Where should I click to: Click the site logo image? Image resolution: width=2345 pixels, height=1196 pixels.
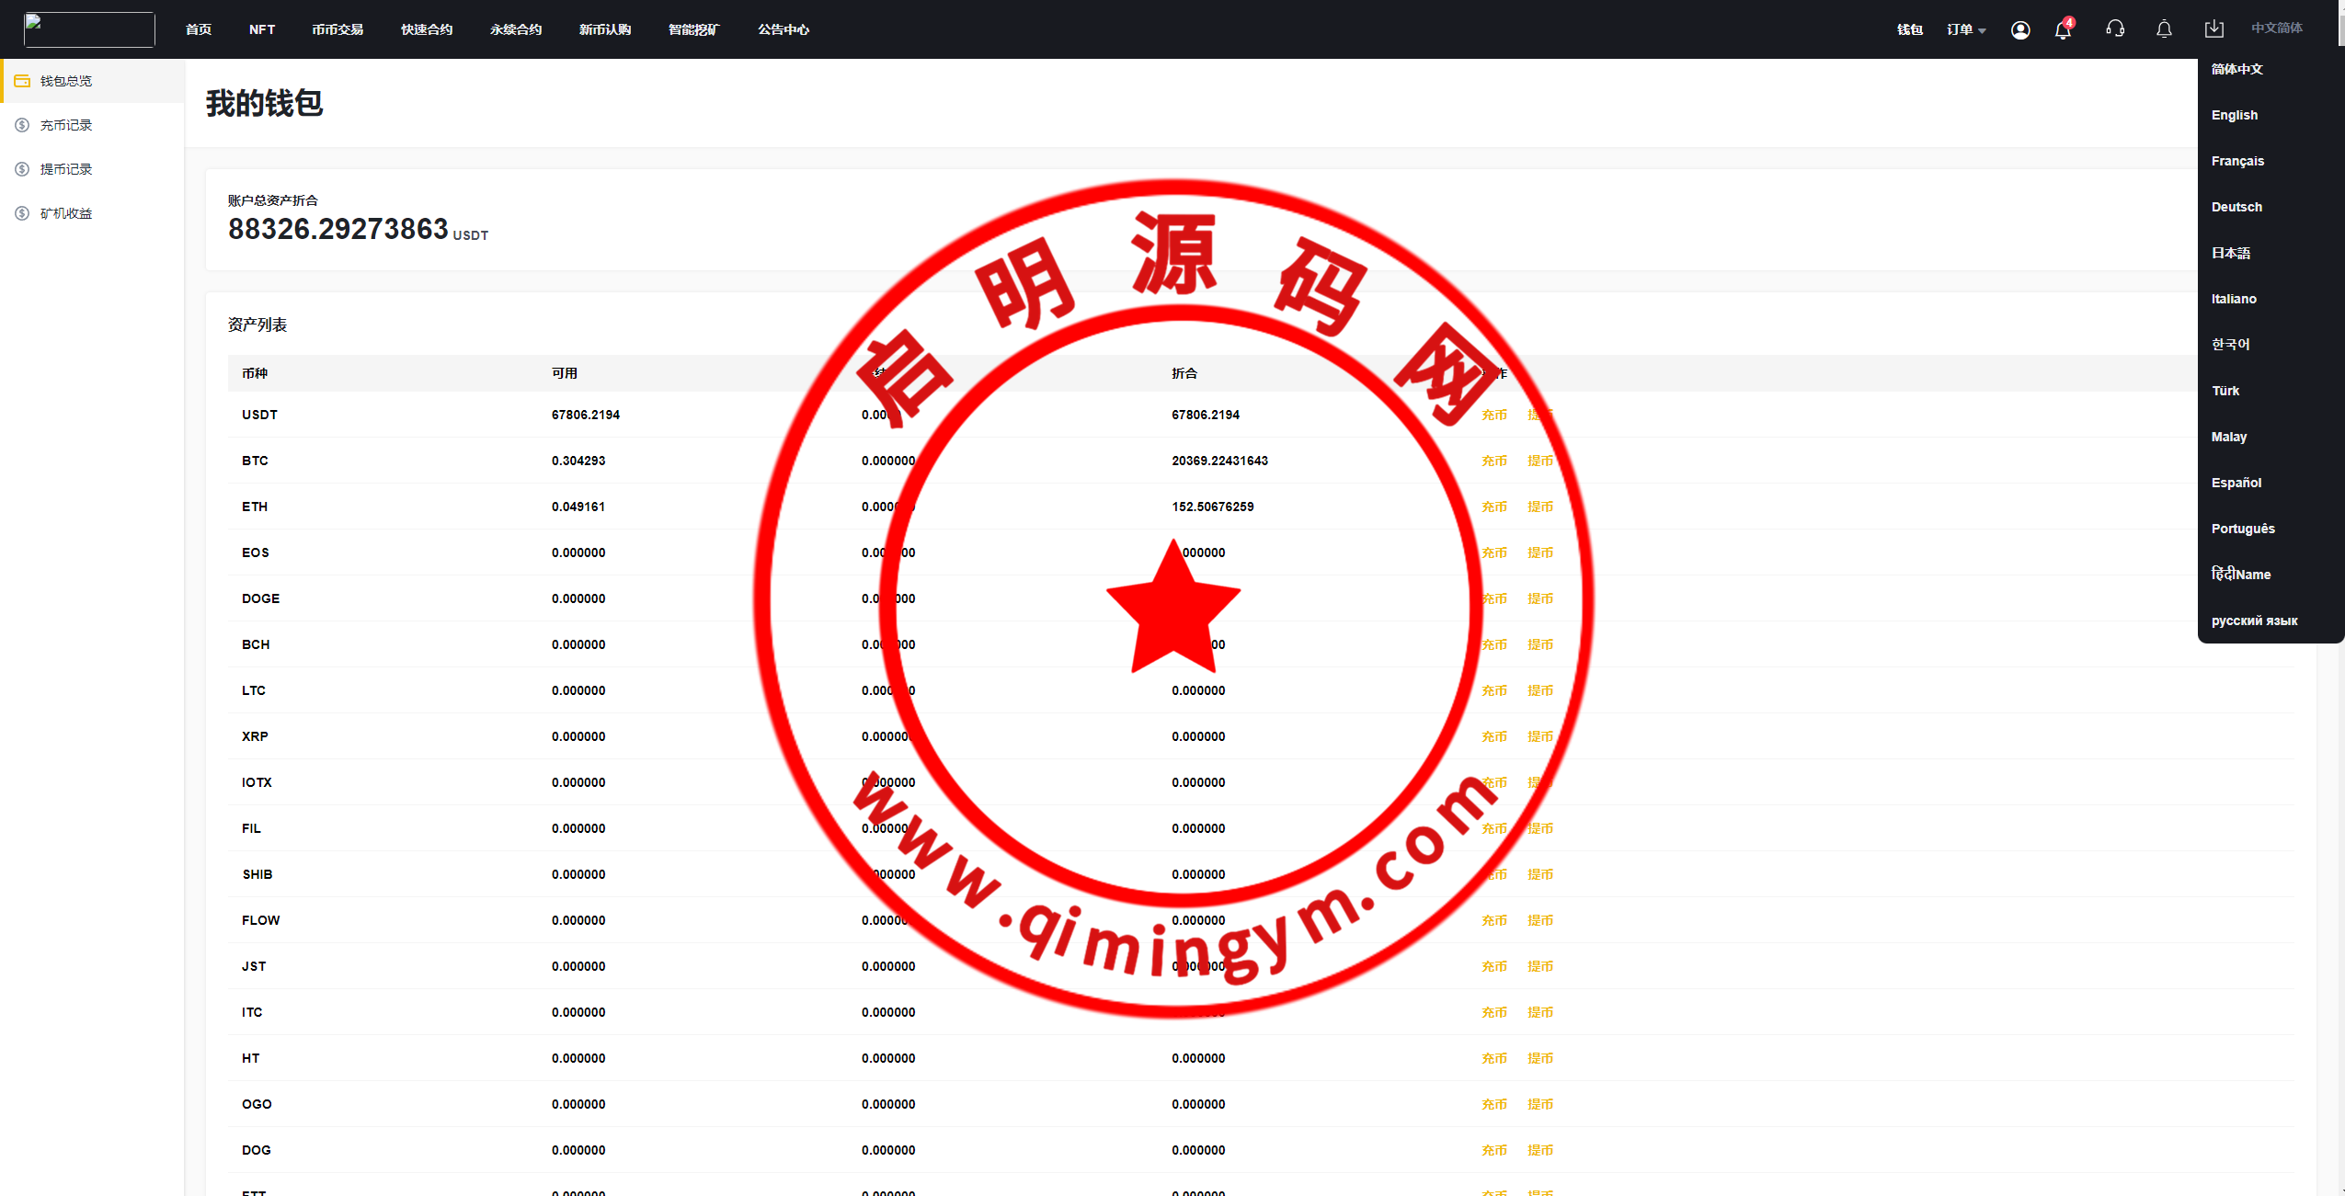(89, 29)
